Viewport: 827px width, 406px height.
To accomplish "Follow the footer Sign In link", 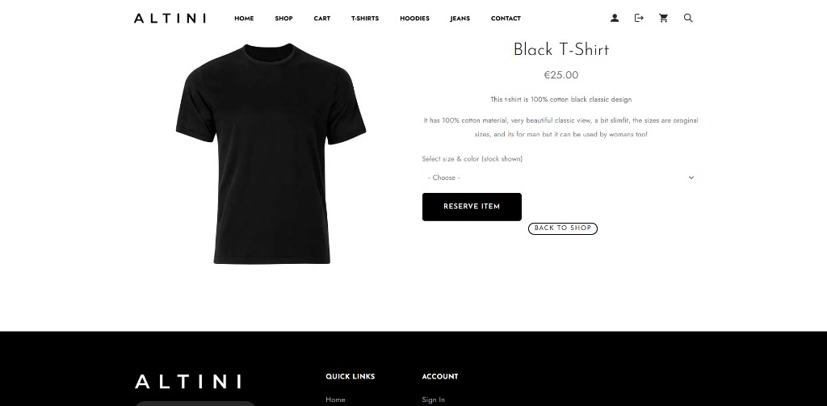I will click(x=434, y=400).
